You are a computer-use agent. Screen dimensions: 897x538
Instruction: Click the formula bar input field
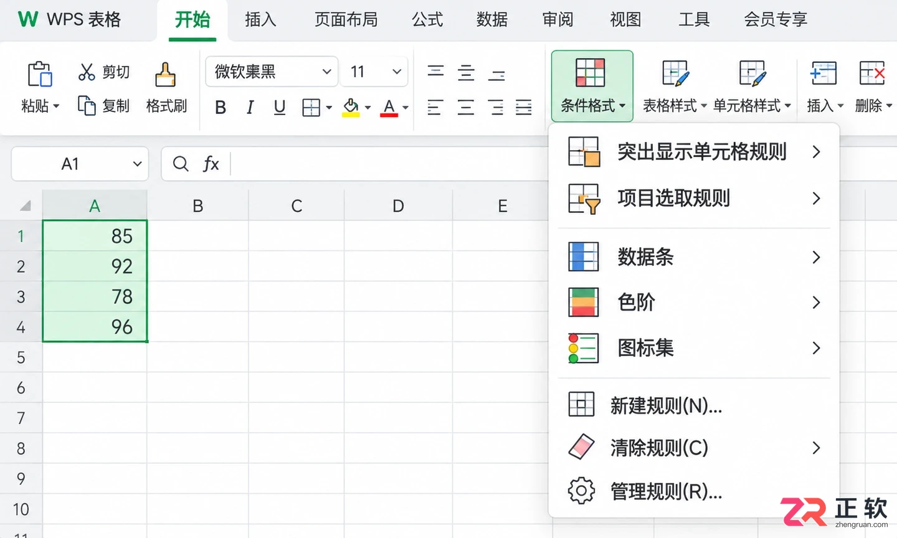tap(389, 164)
